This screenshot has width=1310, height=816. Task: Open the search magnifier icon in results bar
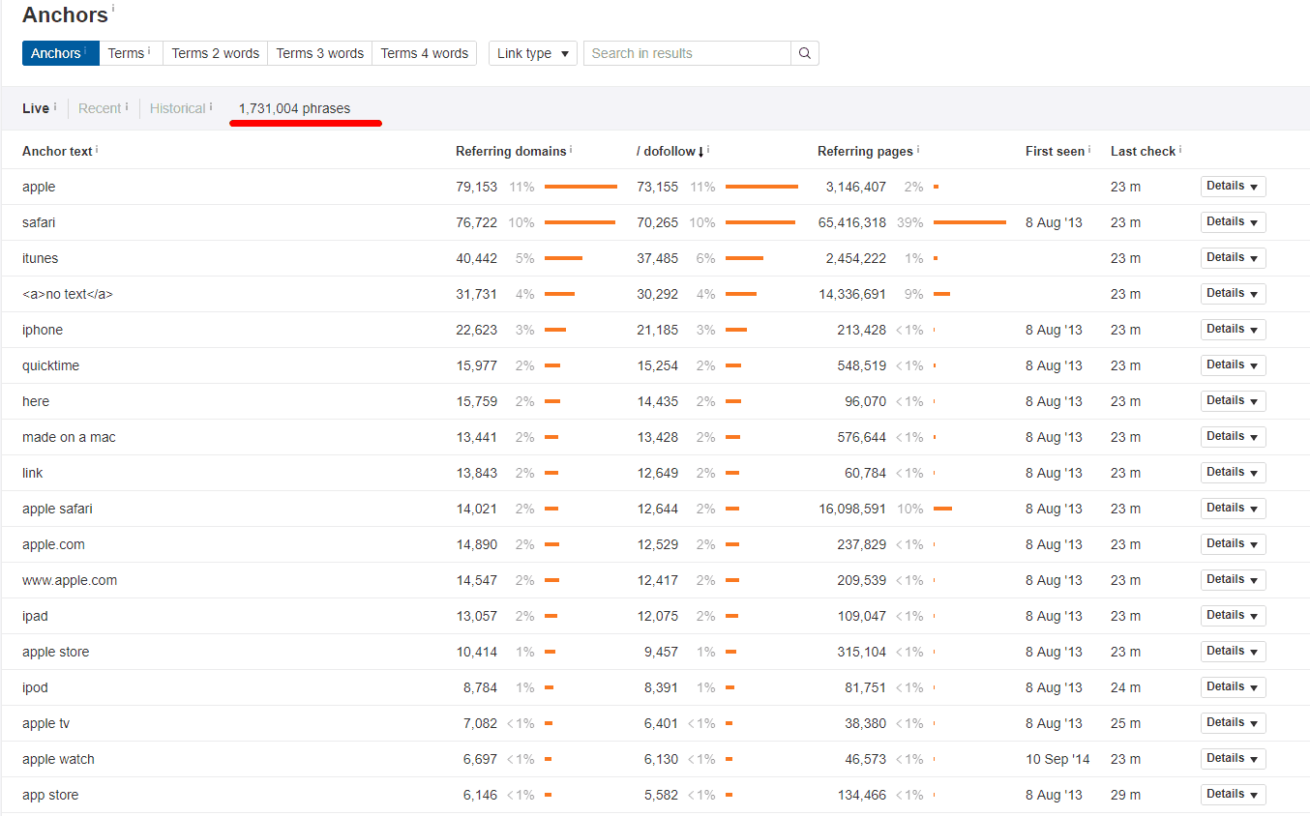[x=804, y=53]
